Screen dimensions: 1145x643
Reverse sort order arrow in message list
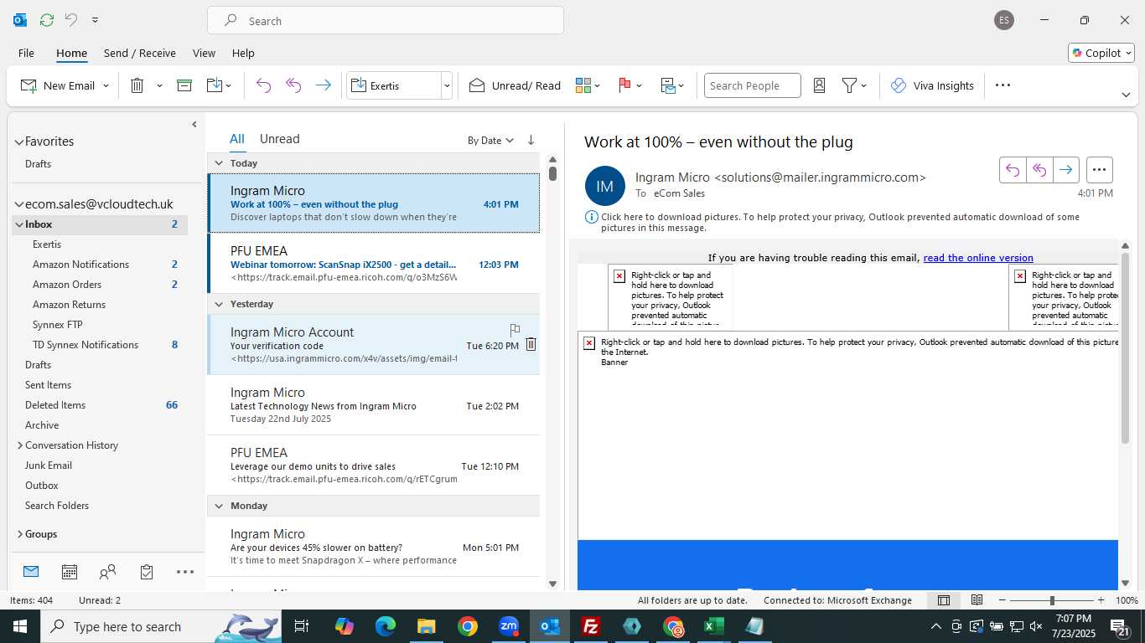[531, 141]
